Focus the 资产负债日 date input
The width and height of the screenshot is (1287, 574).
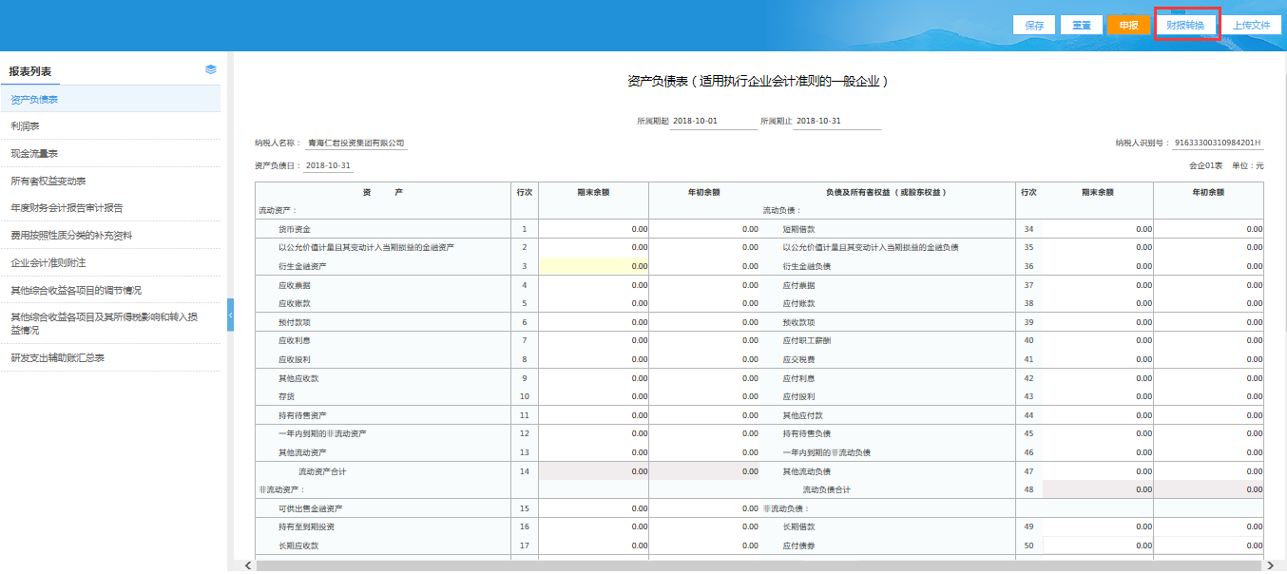[x=328, y=165]
